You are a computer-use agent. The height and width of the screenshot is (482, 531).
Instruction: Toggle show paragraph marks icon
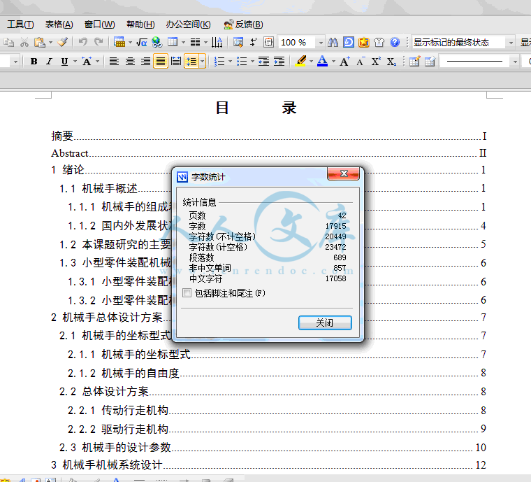253,43
